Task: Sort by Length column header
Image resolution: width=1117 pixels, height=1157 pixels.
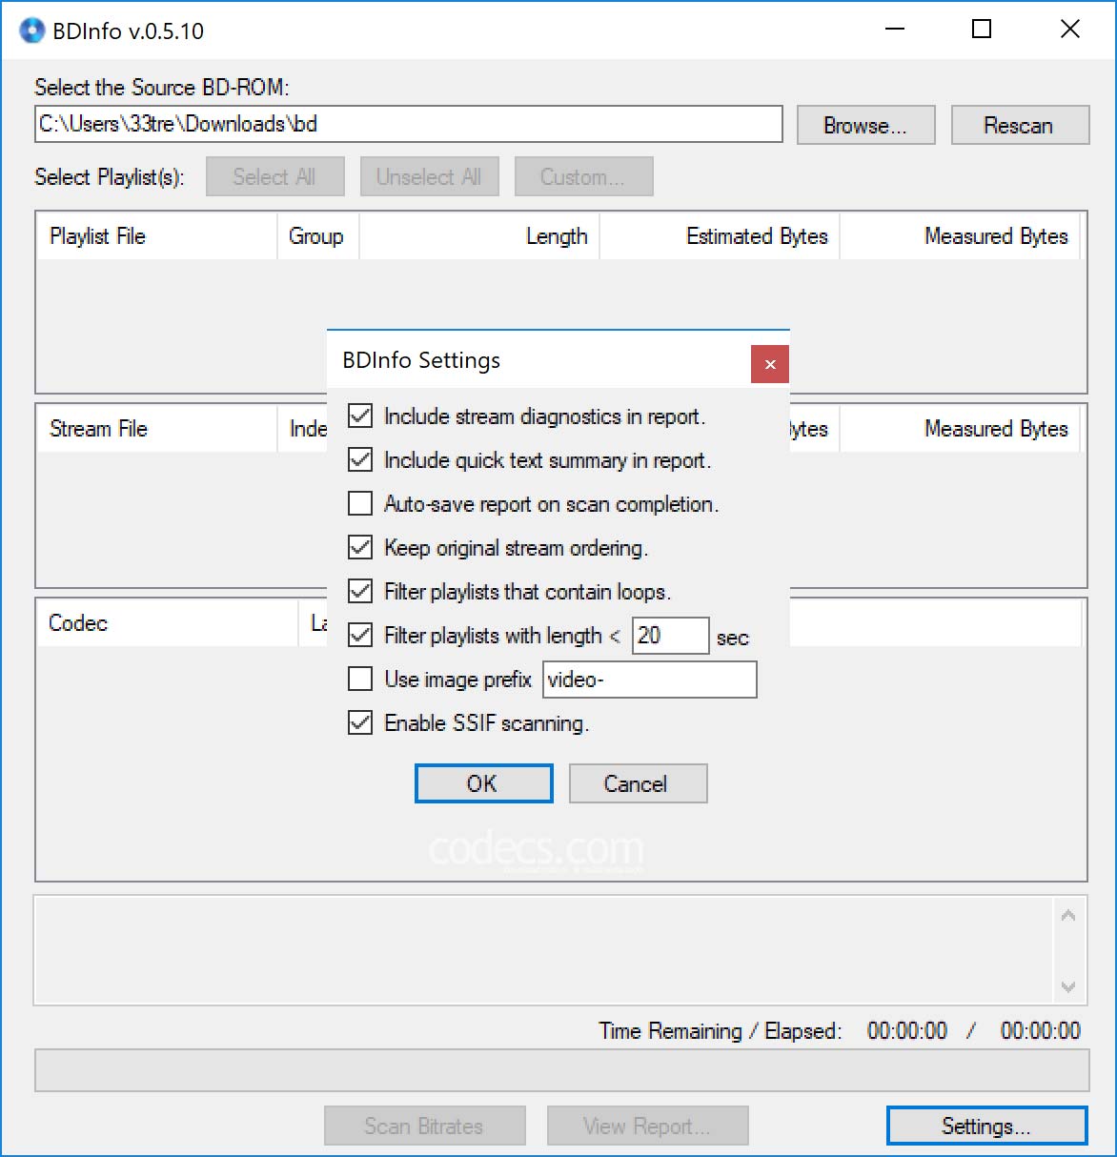Action: click(x=479, y=236)
